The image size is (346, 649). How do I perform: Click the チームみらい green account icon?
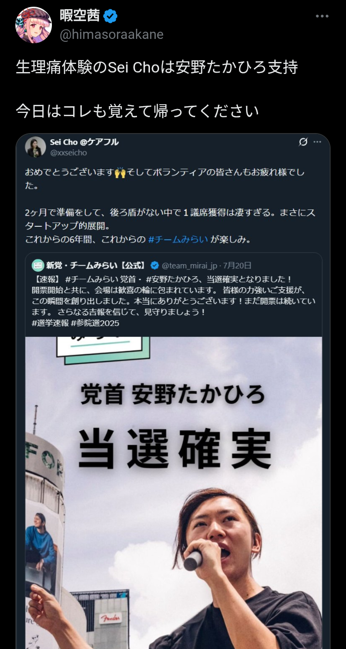pyautogui.click(x=37, y=265)
